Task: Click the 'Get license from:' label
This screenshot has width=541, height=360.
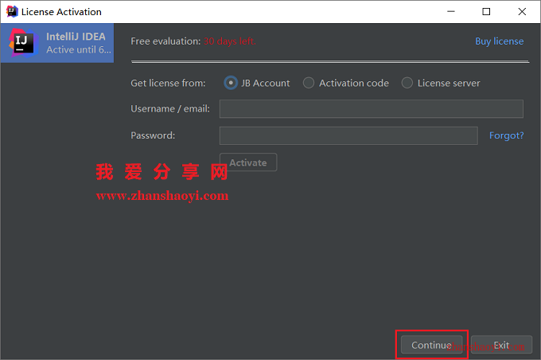Action: click(x=168, y=83)
